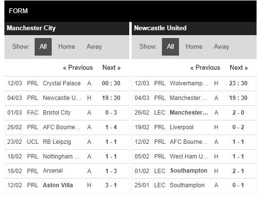
Task: Switch Manchester City form to Away
Action: click(x=94, y=47)
